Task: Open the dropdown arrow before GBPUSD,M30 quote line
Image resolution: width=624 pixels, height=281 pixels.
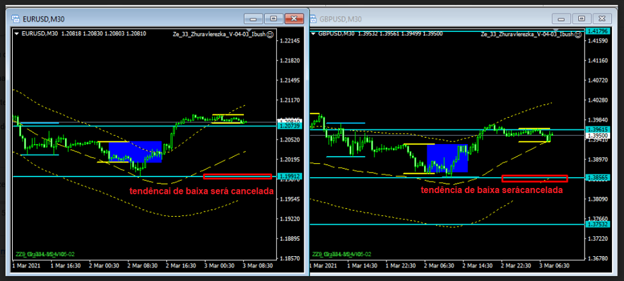Action: [314, 34]
